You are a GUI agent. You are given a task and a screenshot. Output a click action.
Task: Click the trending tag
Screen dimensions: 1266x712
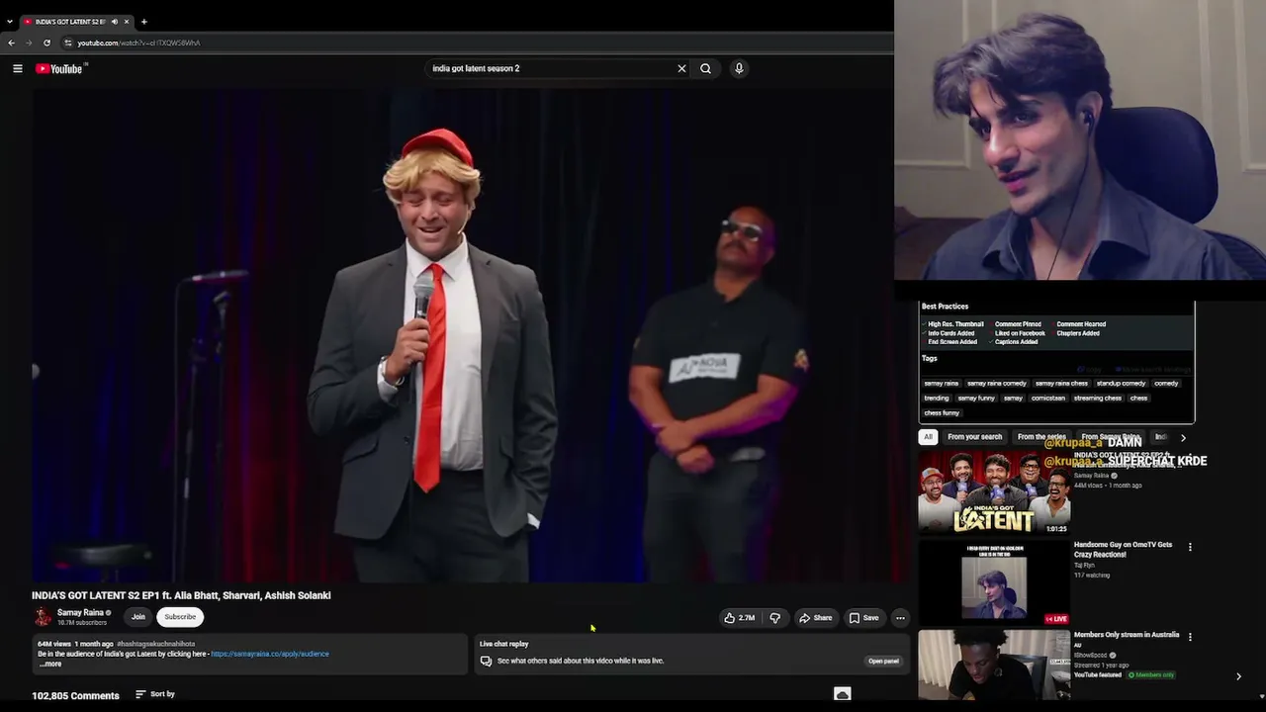937,399
